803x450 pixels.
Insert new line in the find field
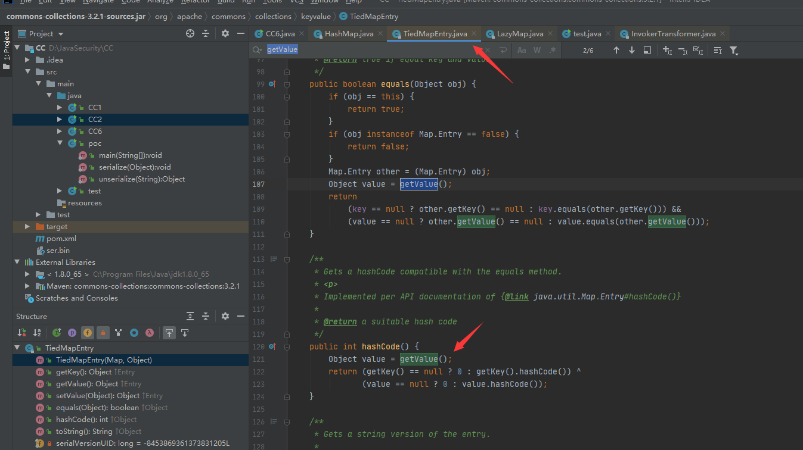[x=503, y=50]
